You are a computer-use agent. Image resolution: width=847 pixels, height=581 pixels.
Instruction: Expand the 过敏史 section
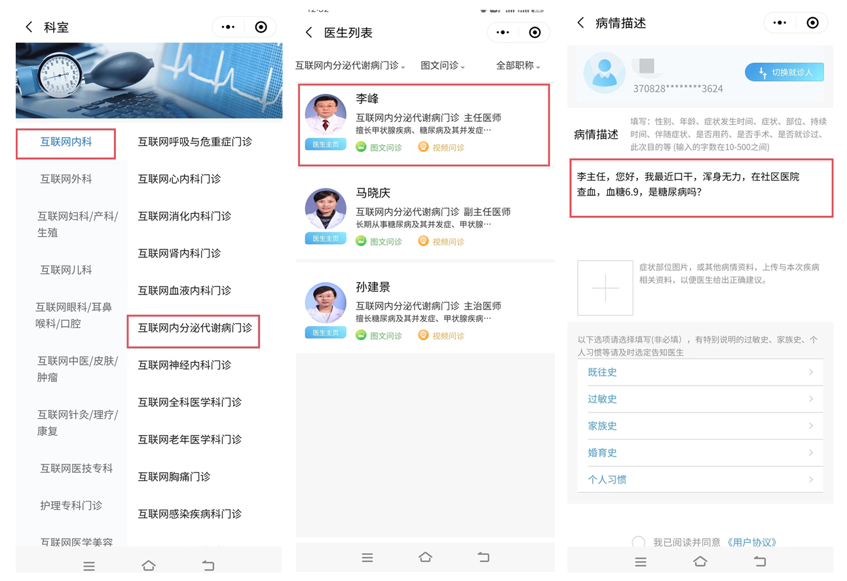[700, 399]
